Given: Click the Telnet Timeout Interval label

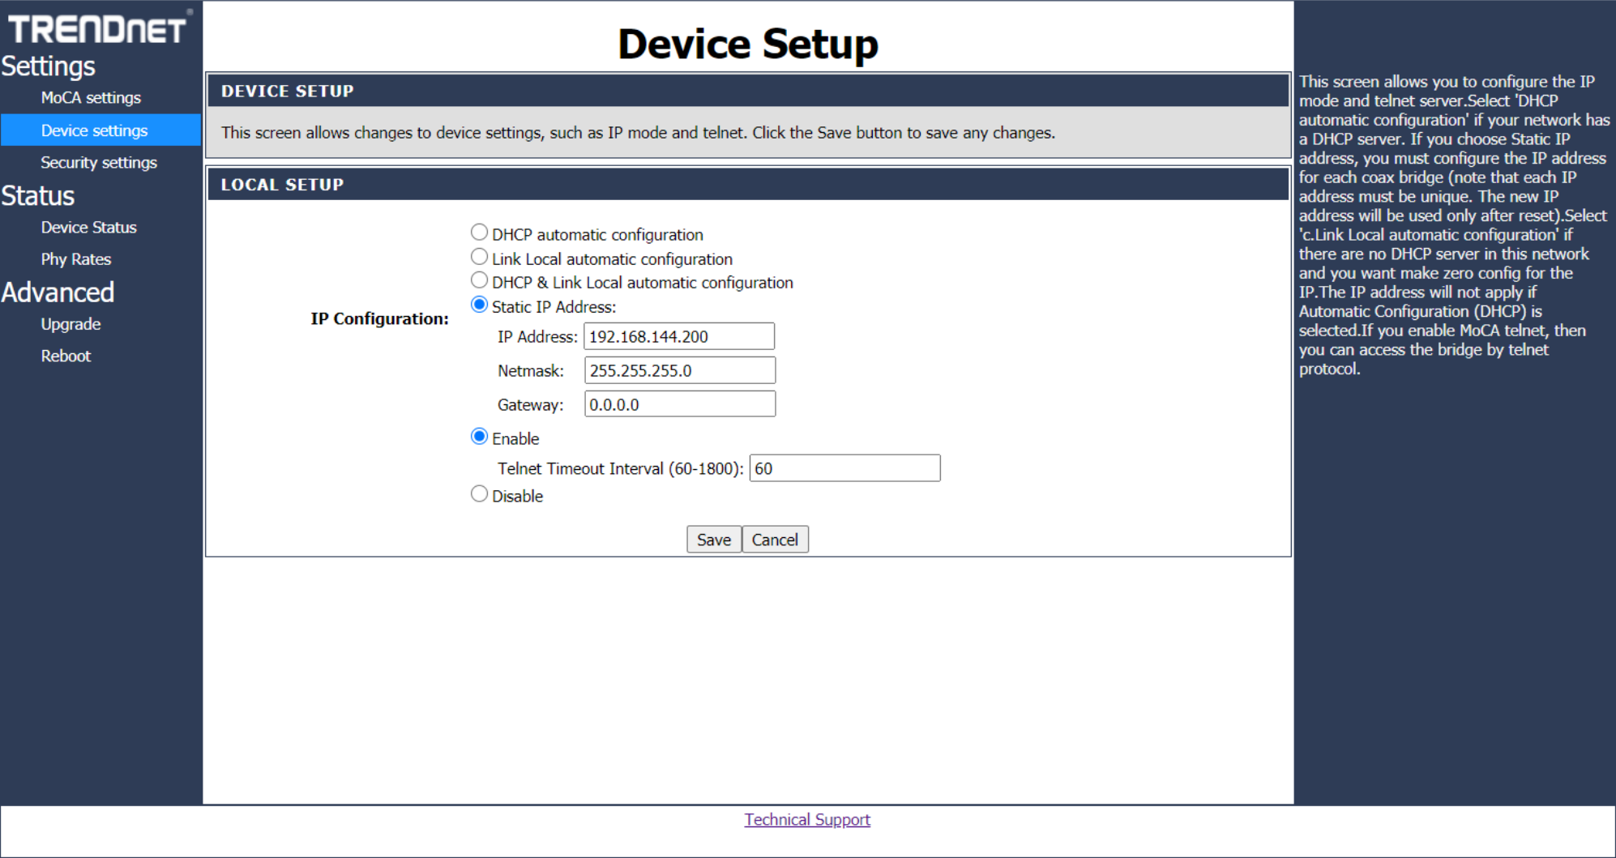Looking at the screenshot, I should tap(621, 469).
